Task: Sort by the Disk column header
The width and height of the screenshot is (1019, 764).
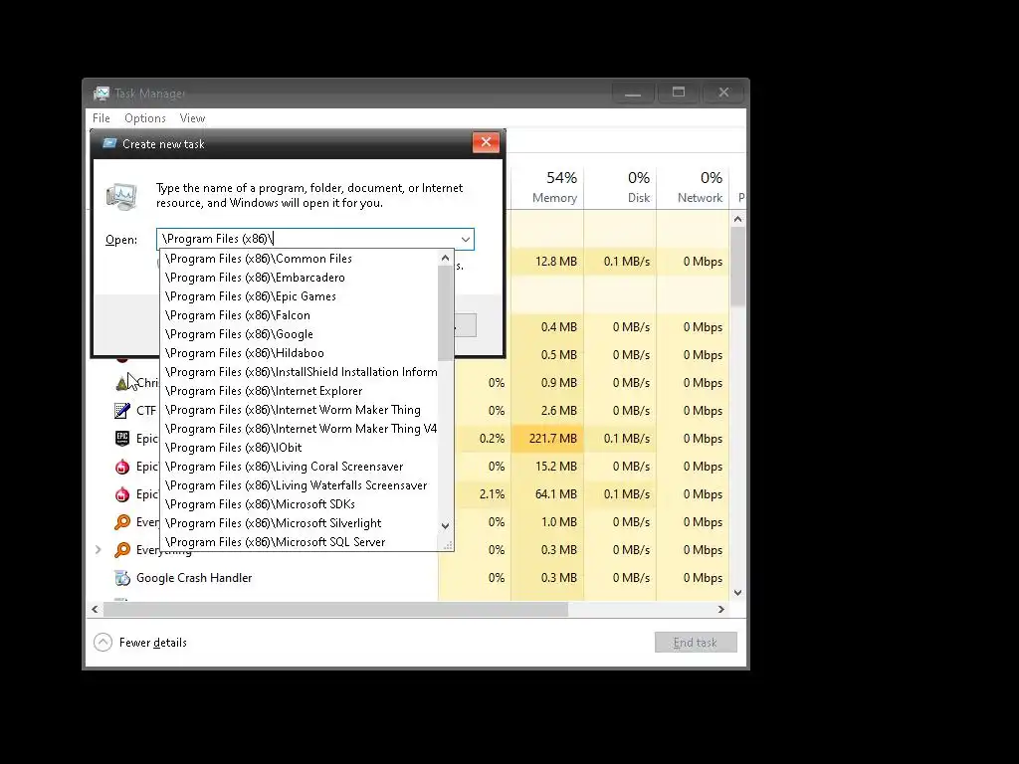Action: [x=621, y=186]
